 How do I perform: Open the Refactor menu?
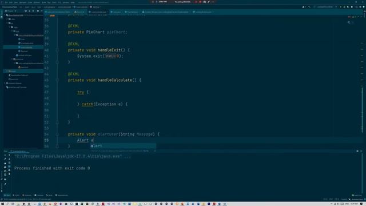37,2
